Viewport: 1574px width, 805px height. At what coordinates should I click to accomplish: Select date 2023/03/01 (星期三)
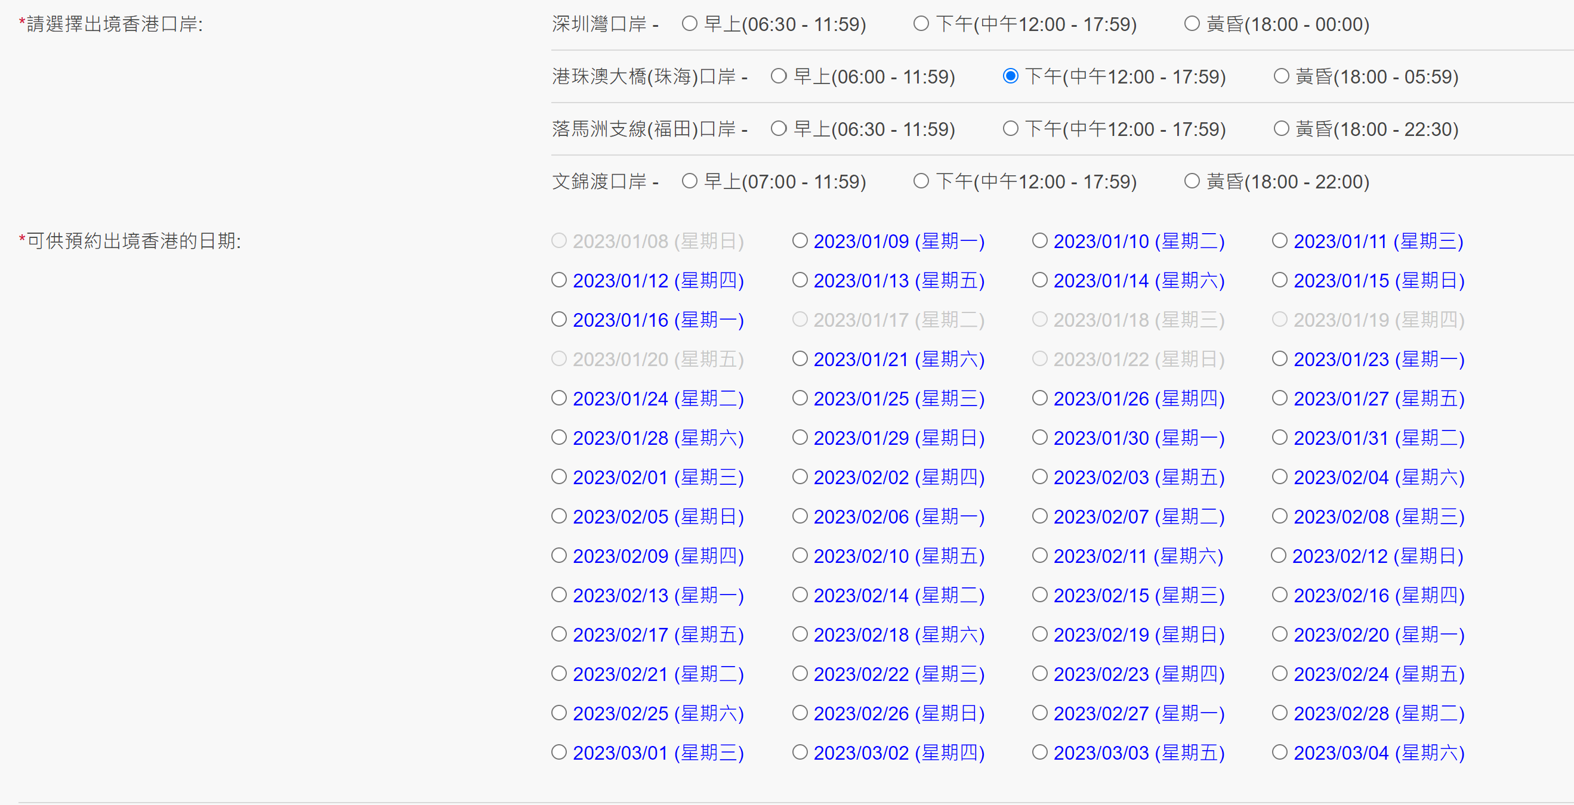coord(559,753)
